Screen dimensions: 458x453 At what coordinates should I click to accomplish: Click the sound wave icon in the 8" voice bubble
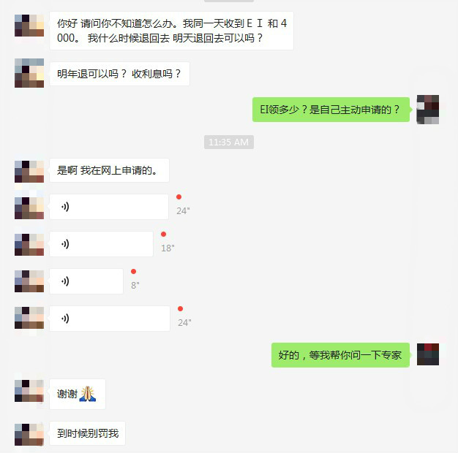point(65,281)
